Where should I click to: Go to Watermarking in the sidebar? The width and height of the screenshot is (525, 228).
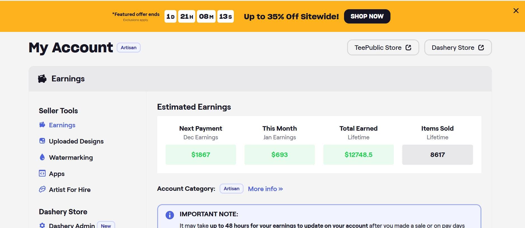[71, 158]
